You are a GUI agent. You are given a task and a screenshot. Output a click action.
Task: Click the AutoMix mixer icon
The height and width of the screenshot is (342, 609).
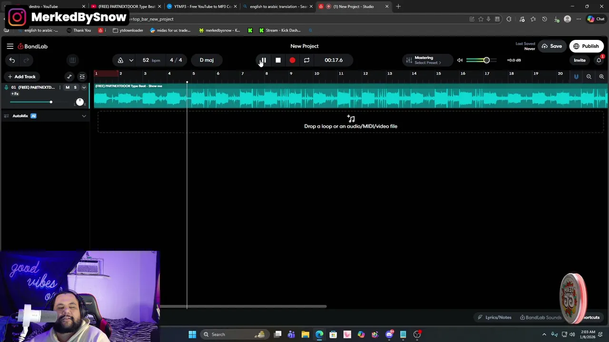[6, 116]
